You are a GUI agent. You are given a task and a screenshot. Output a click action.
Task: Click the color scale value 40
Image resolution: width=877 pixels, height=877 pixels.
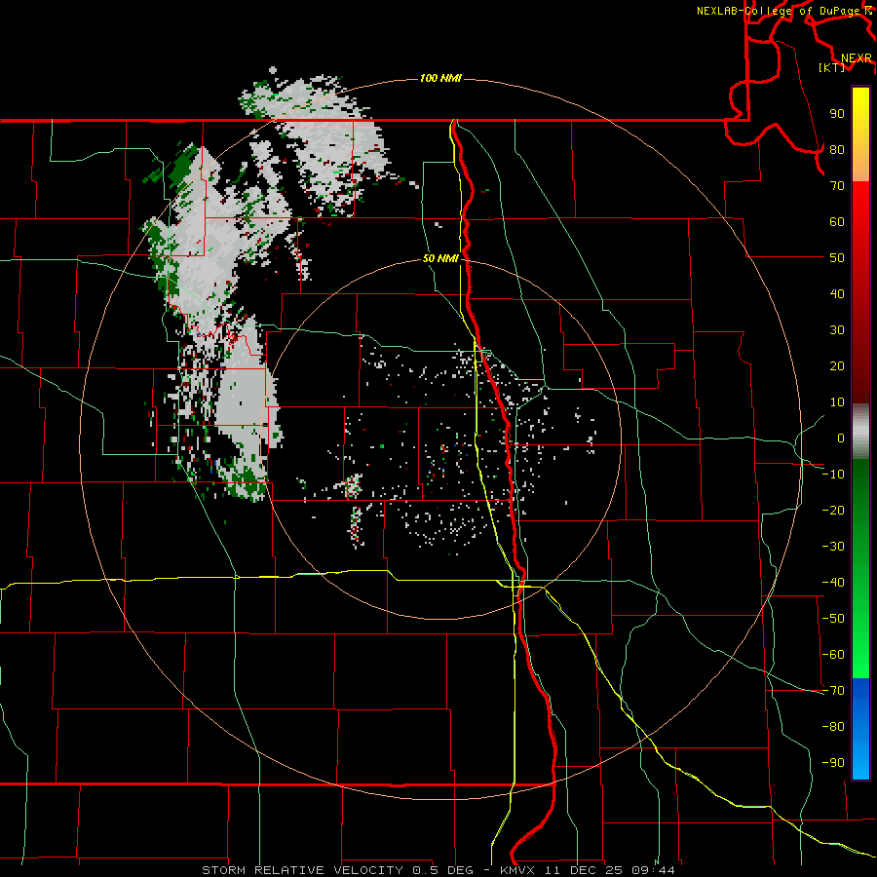pos(837,293)
